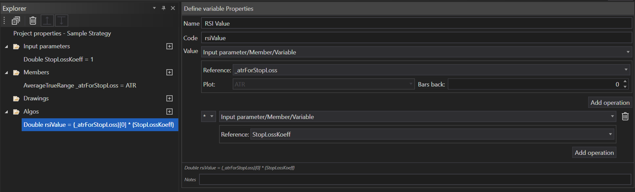635x192 pixels.
Task: Add a new member using plus icon
Action: click(169, 72)
